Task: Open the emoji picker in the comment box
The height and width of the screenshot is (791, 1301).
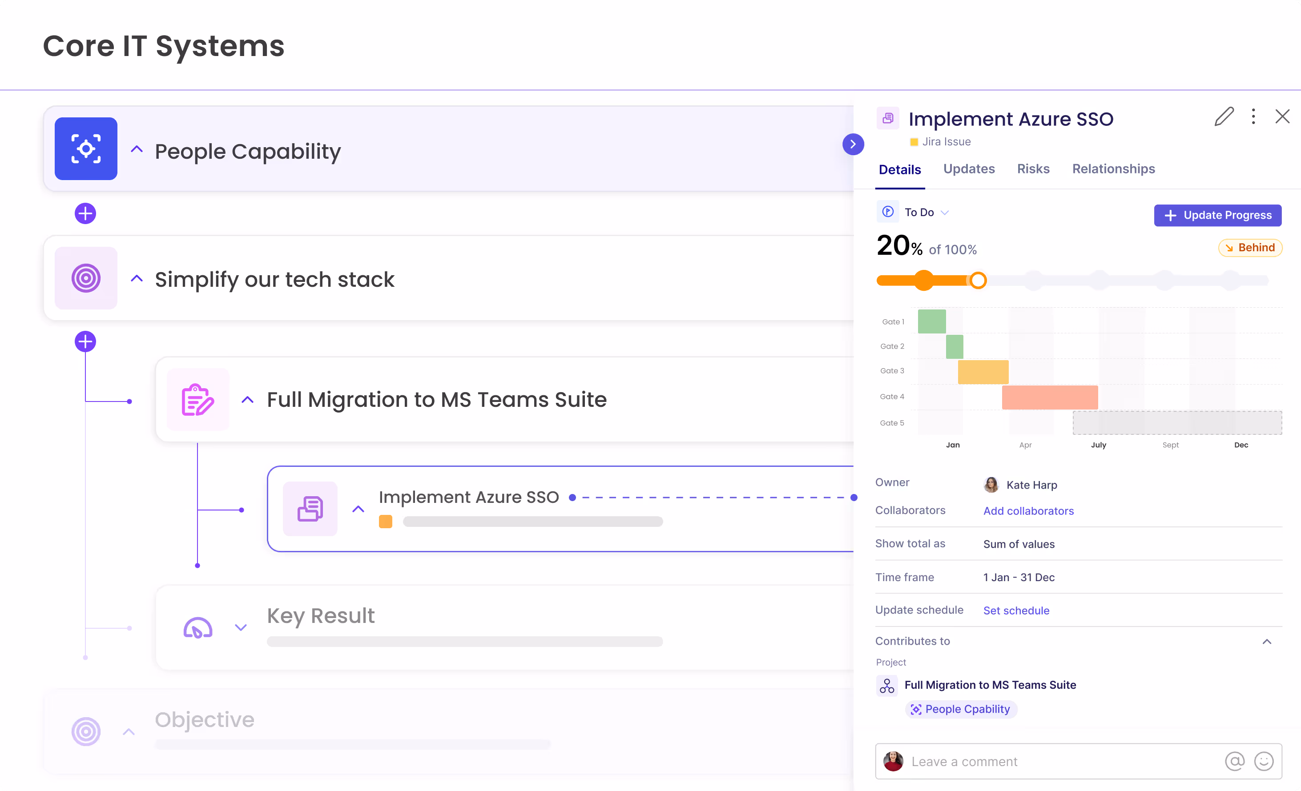Action: [x=1264, y=762]
